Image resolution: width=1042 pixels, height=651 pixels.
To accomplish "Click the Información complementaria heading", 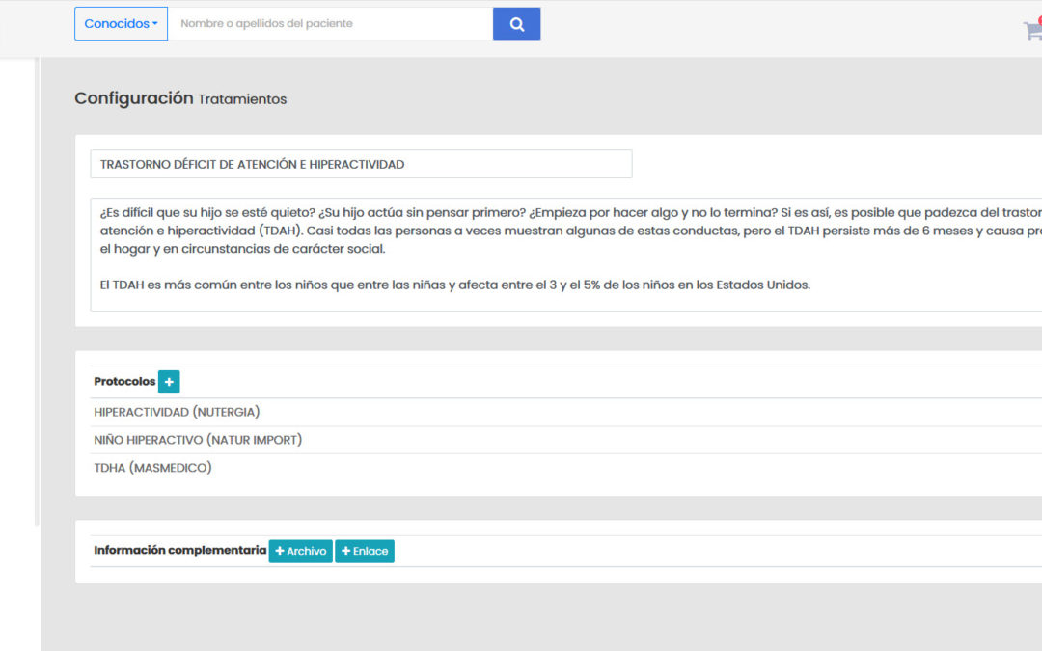I will point(180,550).
